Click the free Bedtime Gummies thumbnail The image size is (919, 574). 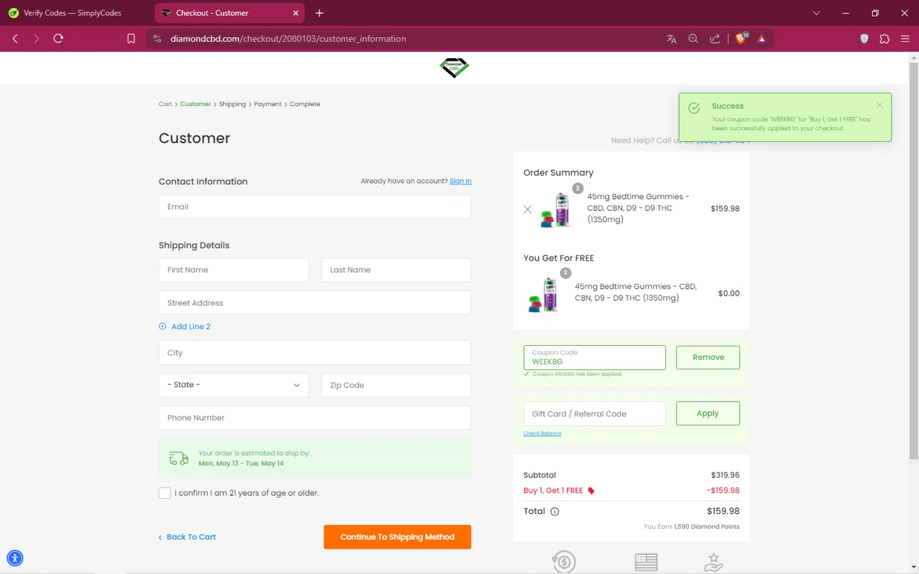543,294
